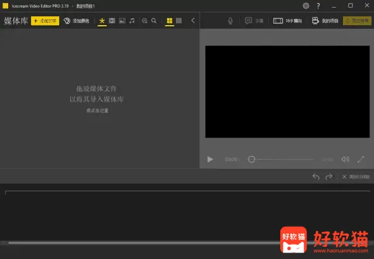Show all media via the star filter
This screenshot has width=374, height=259.
[x=102, y=20]
